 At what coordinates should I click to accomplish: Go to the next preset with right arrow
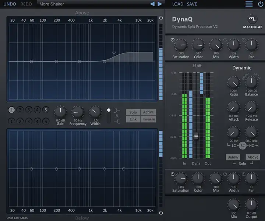(160, 4)
